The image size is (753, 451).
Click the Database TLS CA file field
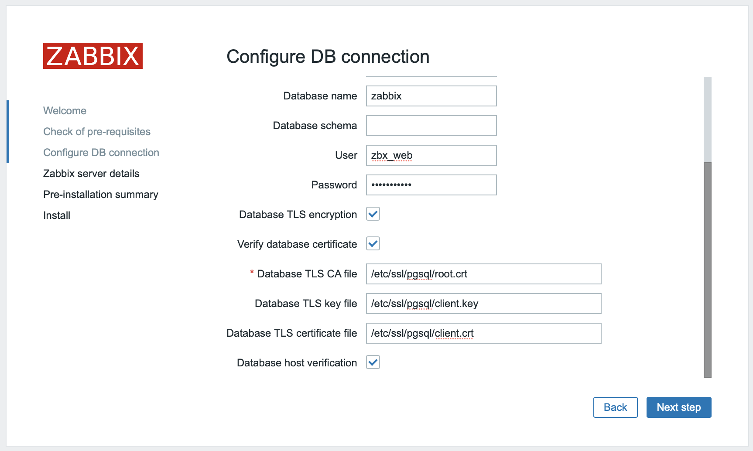(x=483, y=274)
